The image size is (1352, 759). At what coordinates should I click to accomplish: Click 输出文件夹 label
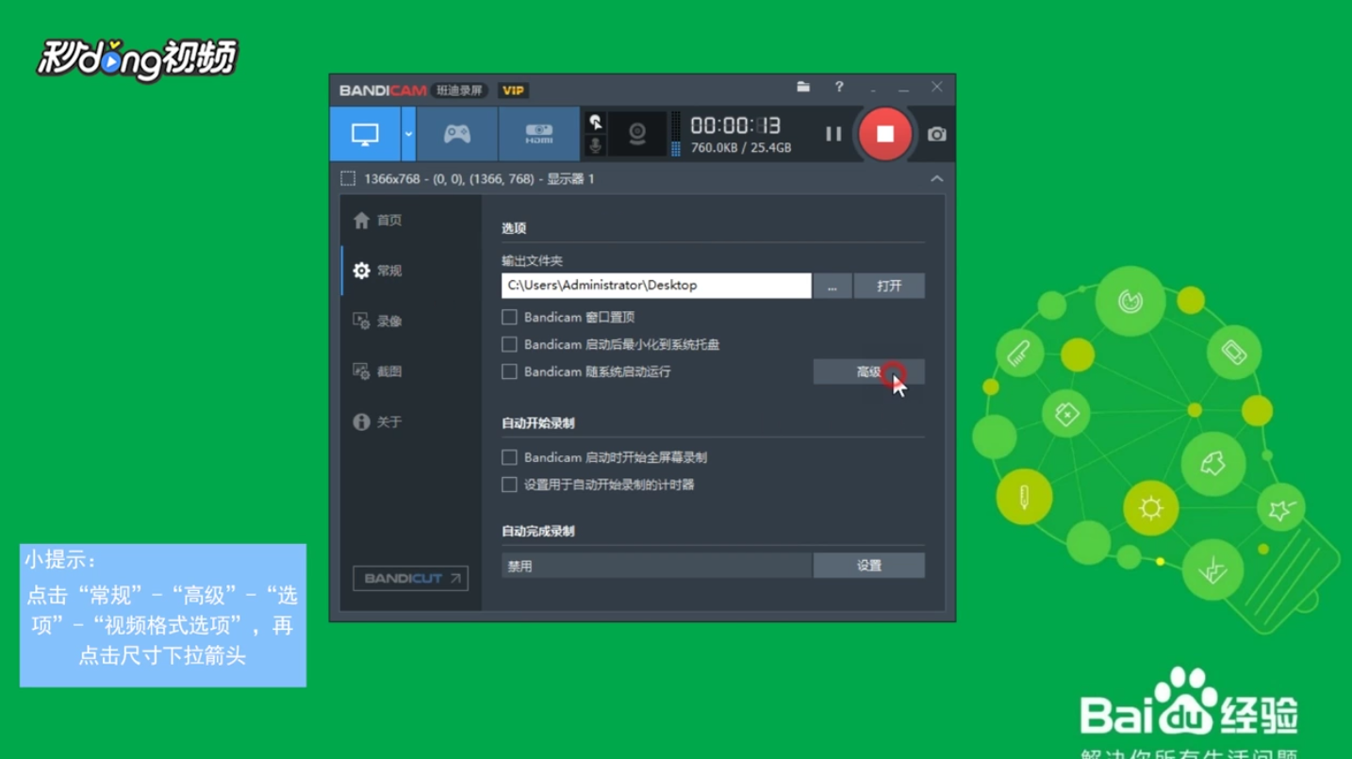click(533, 260)
